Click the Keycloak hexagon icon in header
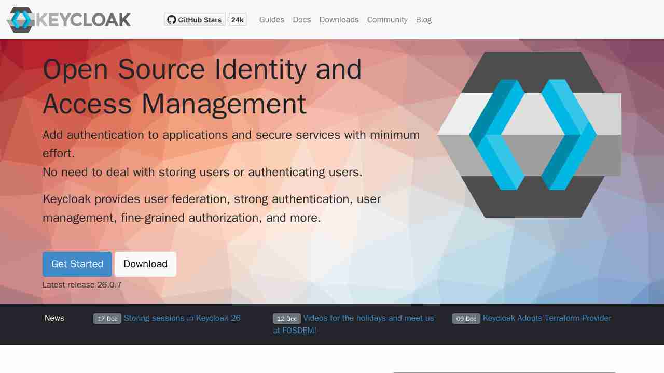The width and height of the screenshot is (664, 373). pos(21,20)
